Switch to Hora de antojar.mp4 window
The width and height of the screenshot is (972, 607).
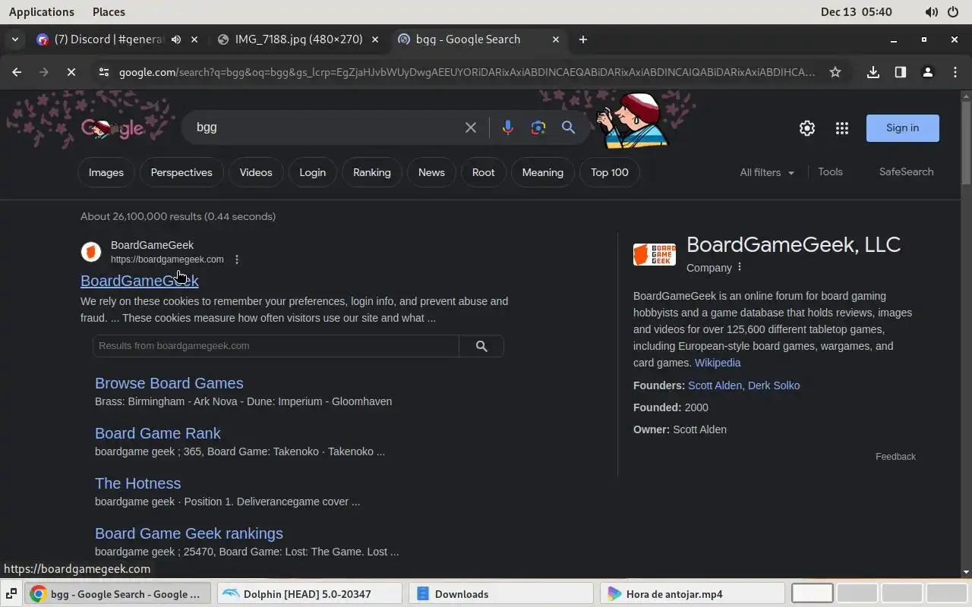tap(692, 594)
